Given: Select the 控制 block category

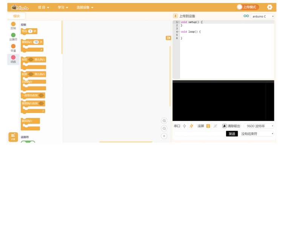Looking at the screenshot, I should (13, 26).
